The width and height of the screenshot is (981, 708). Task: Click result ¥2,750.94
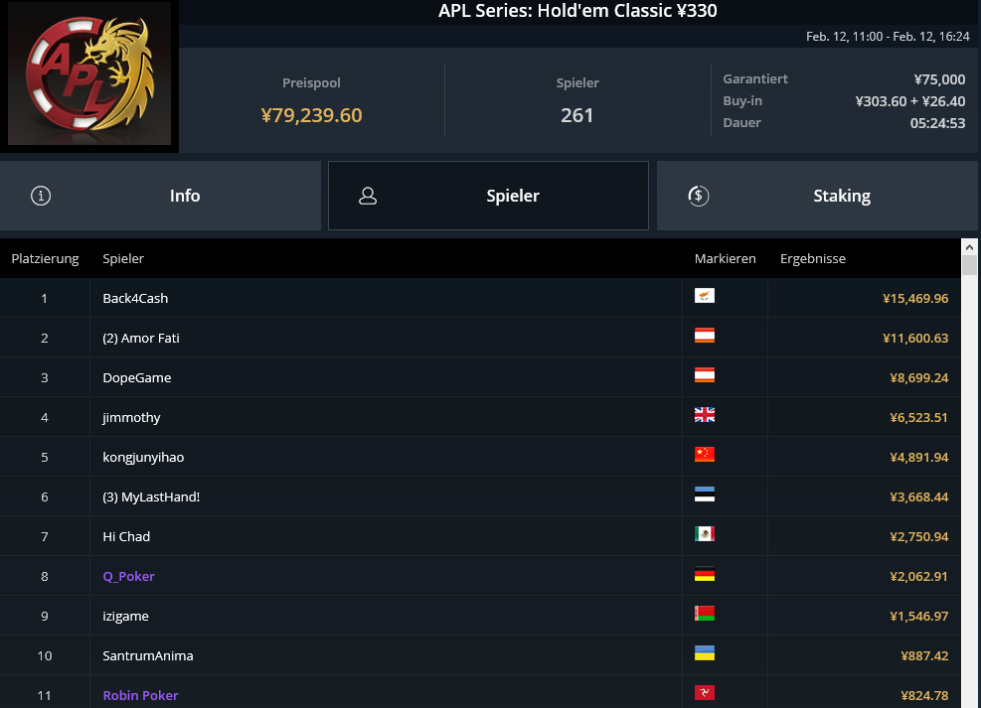[919, 537]
